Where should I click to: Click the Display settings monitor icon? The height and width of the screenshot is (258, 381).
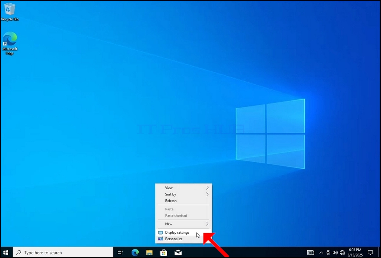tap(160, 232)
